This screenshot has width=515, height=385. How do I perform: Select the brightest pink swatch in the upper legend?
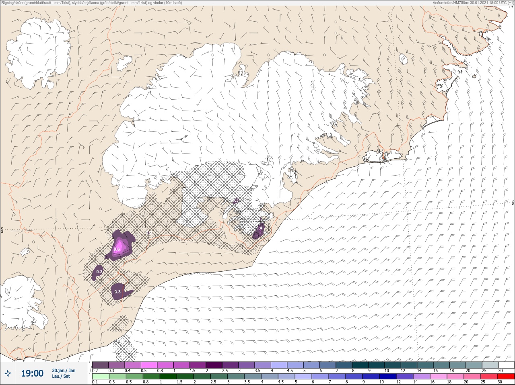[x=149, y=365]
